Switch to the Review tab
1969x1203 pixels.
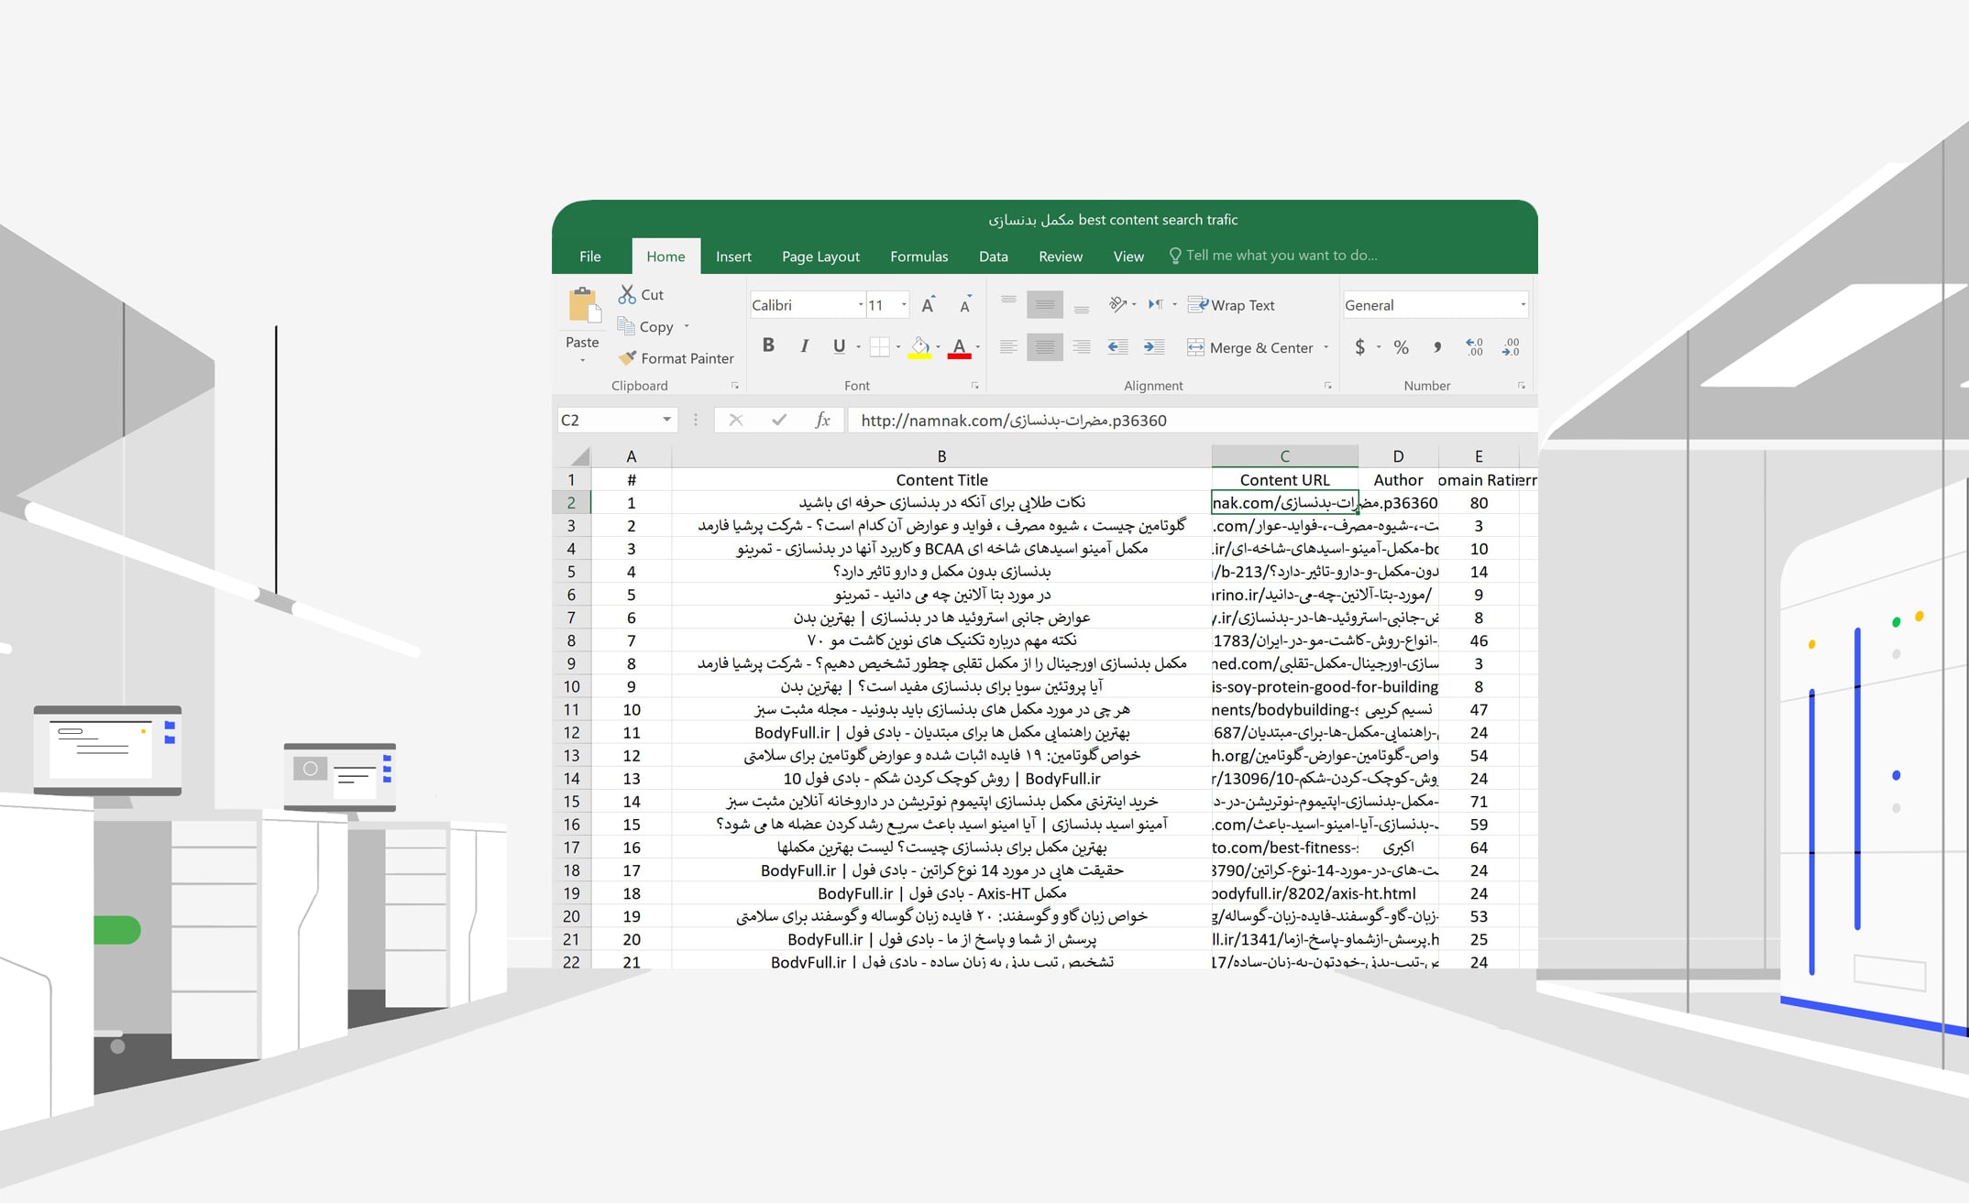click(1061, 257)
